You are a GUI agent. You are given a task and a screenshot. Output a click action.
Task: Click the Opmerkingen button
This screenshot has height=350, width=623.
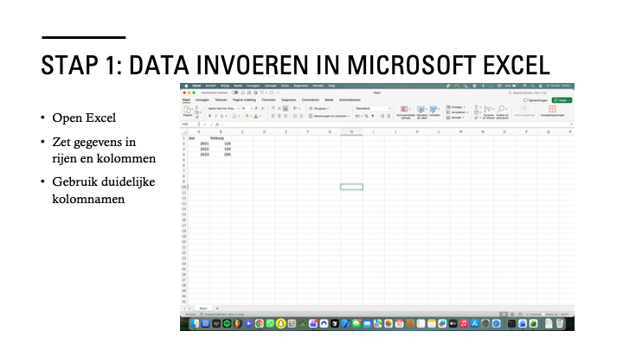point(536,99)
